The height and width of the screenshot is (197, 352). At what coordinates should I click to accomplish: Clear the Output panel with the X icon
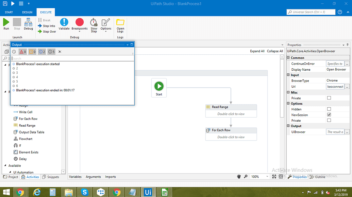click(60, 52)
